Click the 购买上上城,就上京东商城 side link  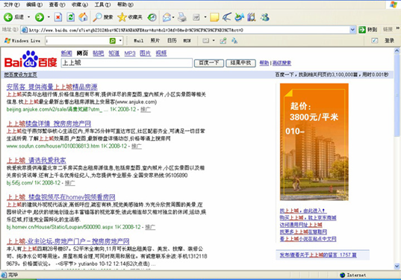coord(308,218)
